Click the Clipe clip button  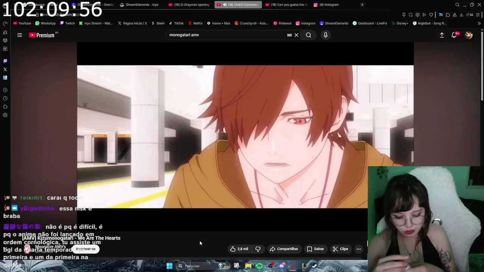(x=340, y=249)
